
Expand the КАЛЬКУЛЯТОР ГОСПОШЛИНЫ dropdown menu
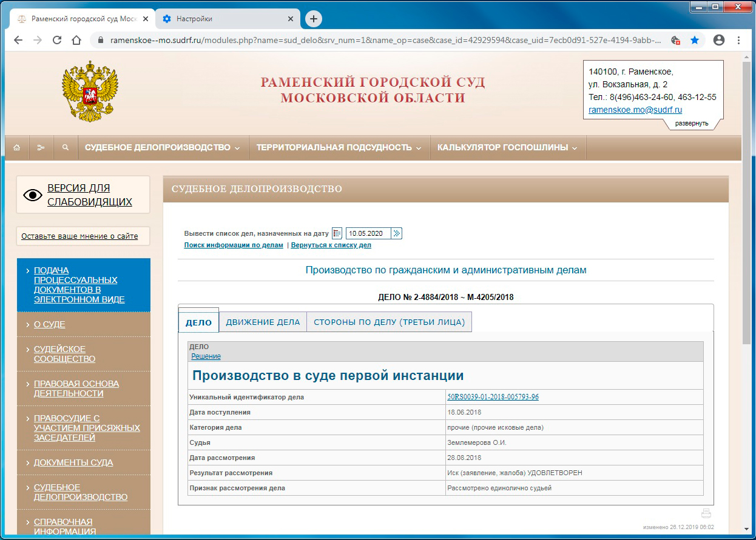pyautogui.click(x=507, y=147)
